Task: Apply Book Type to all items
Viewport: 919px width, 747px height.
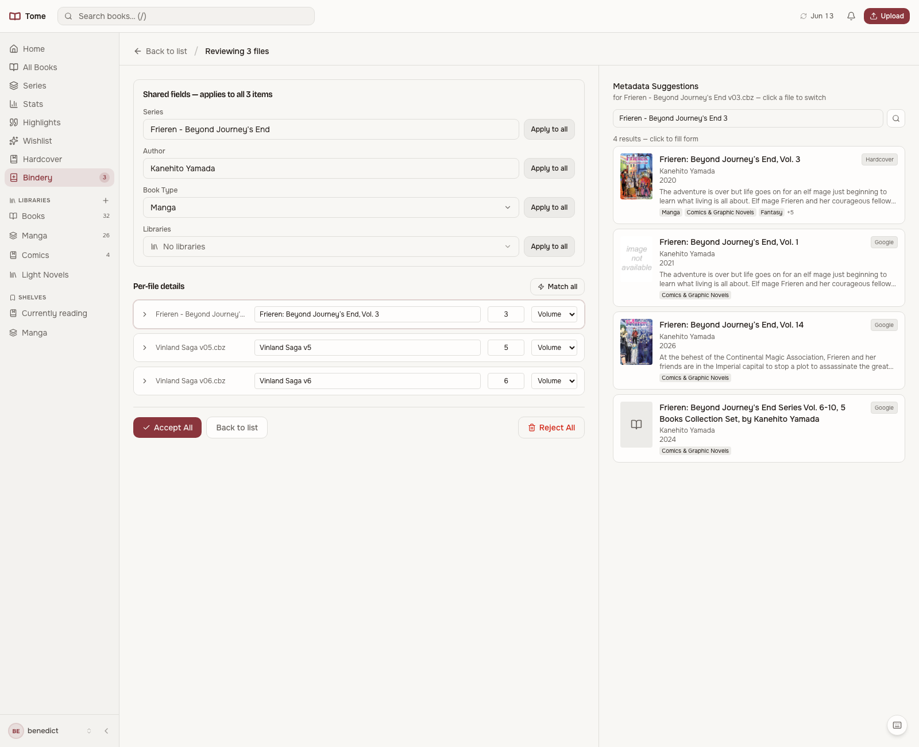Action: (549, 207)
